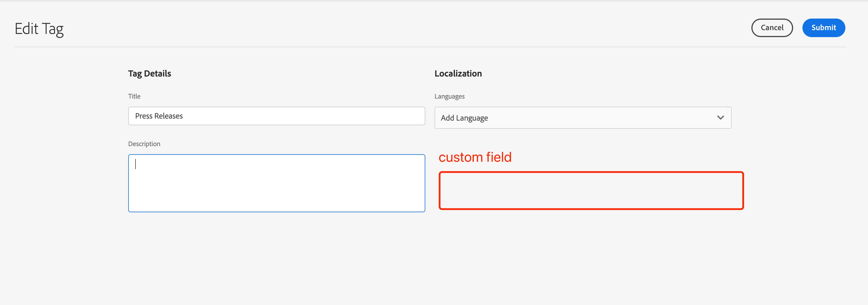Click the "Add Language" placeholder text
The height and width of the screenshot is (305, 868).
point(464,118)
